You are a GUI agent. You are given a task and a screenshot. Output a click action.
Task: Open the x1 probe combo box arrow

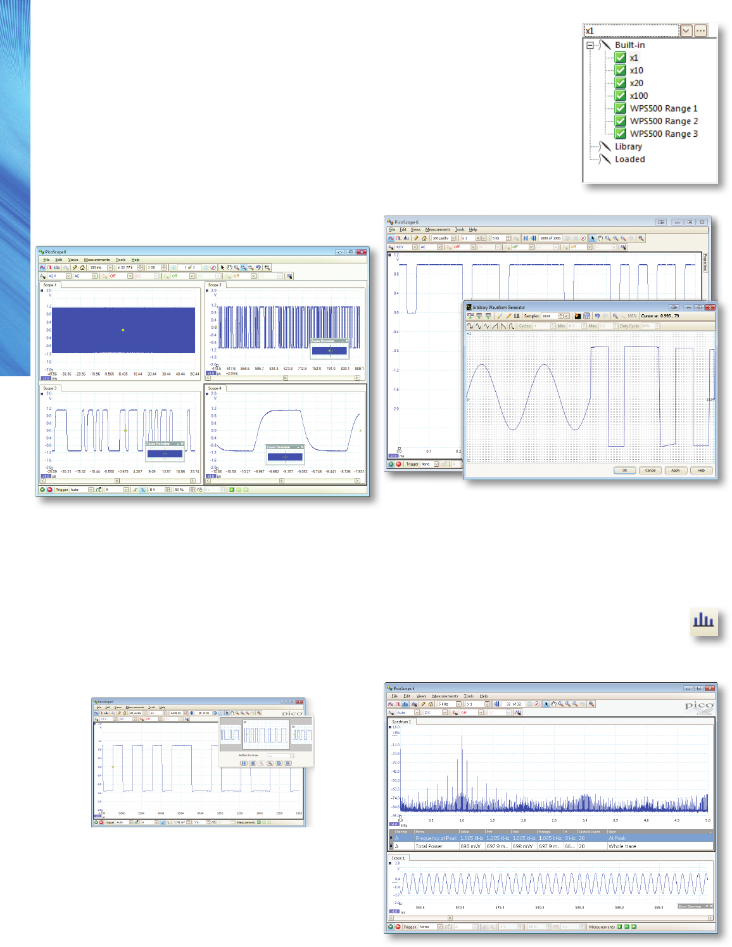(x=686, y=30)
